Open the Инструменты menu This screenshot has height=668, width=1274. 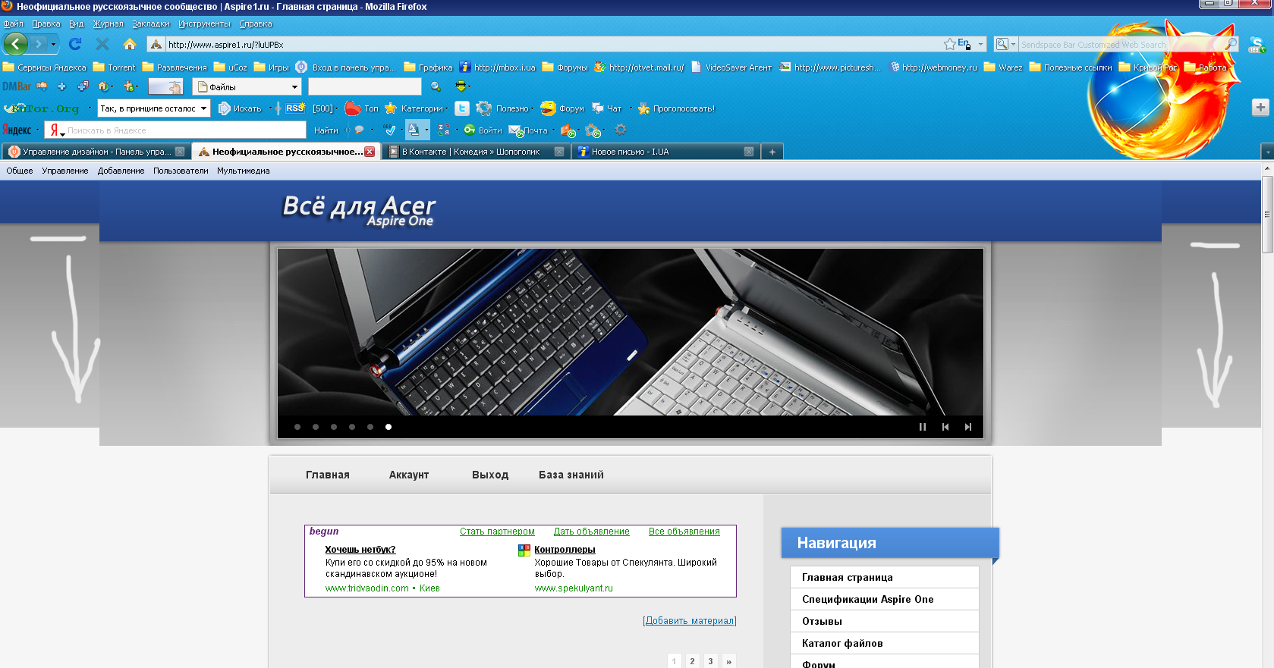(x=204, y=24)
